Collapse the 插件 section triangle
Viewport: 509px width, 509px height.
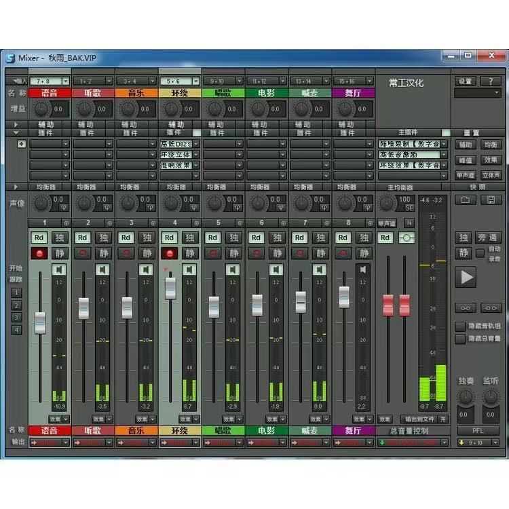(x=16, y=132)
